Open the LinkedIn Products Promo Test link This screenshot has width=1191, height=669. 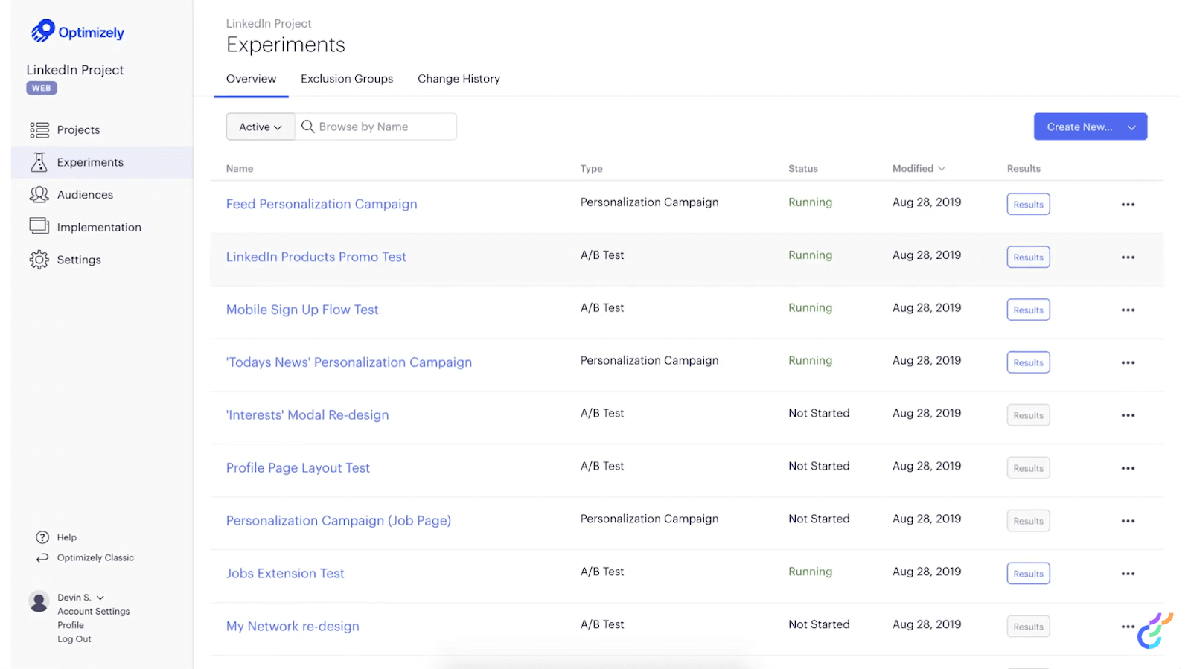pos(316,257)
